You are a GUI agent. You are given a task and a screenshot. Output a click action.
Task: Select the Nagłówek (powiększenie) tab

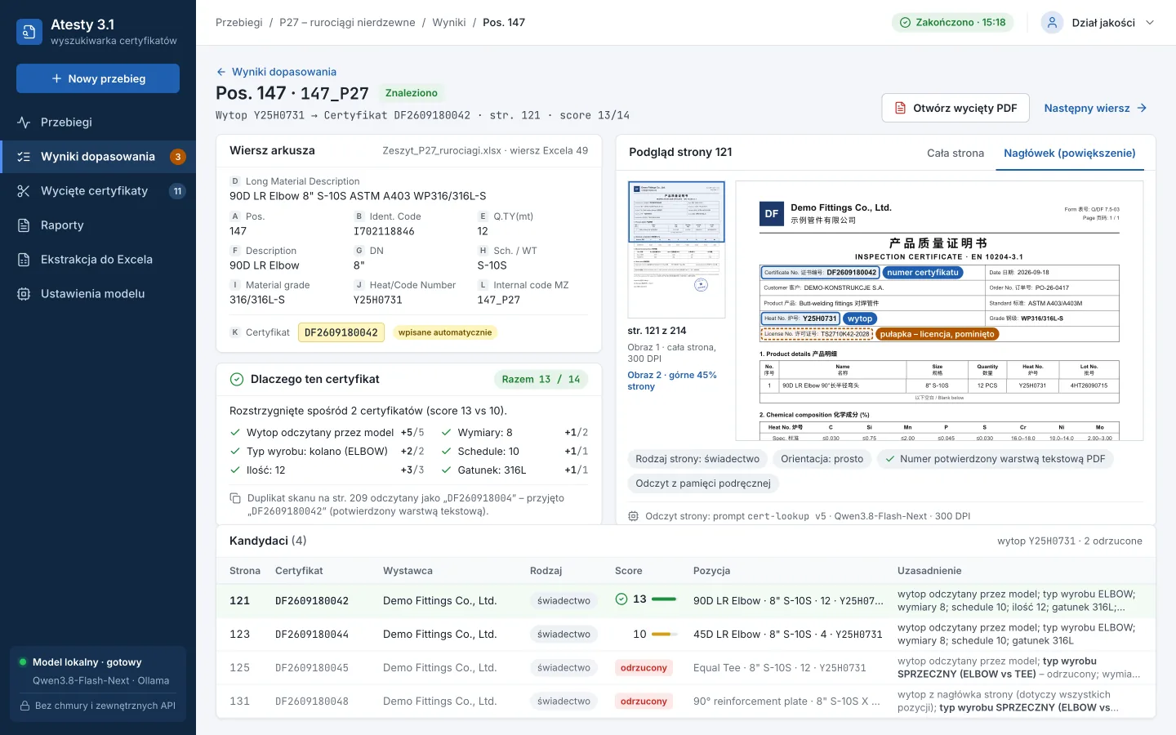click(1069, 154)
